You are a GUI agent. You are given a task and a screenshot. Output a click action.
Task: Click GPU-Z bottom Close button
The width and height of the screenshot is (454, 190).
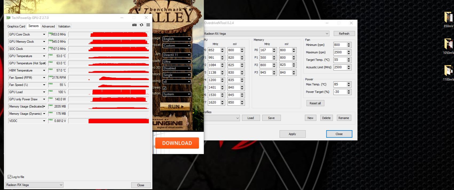pyautogui.click(x=141, y=185)
